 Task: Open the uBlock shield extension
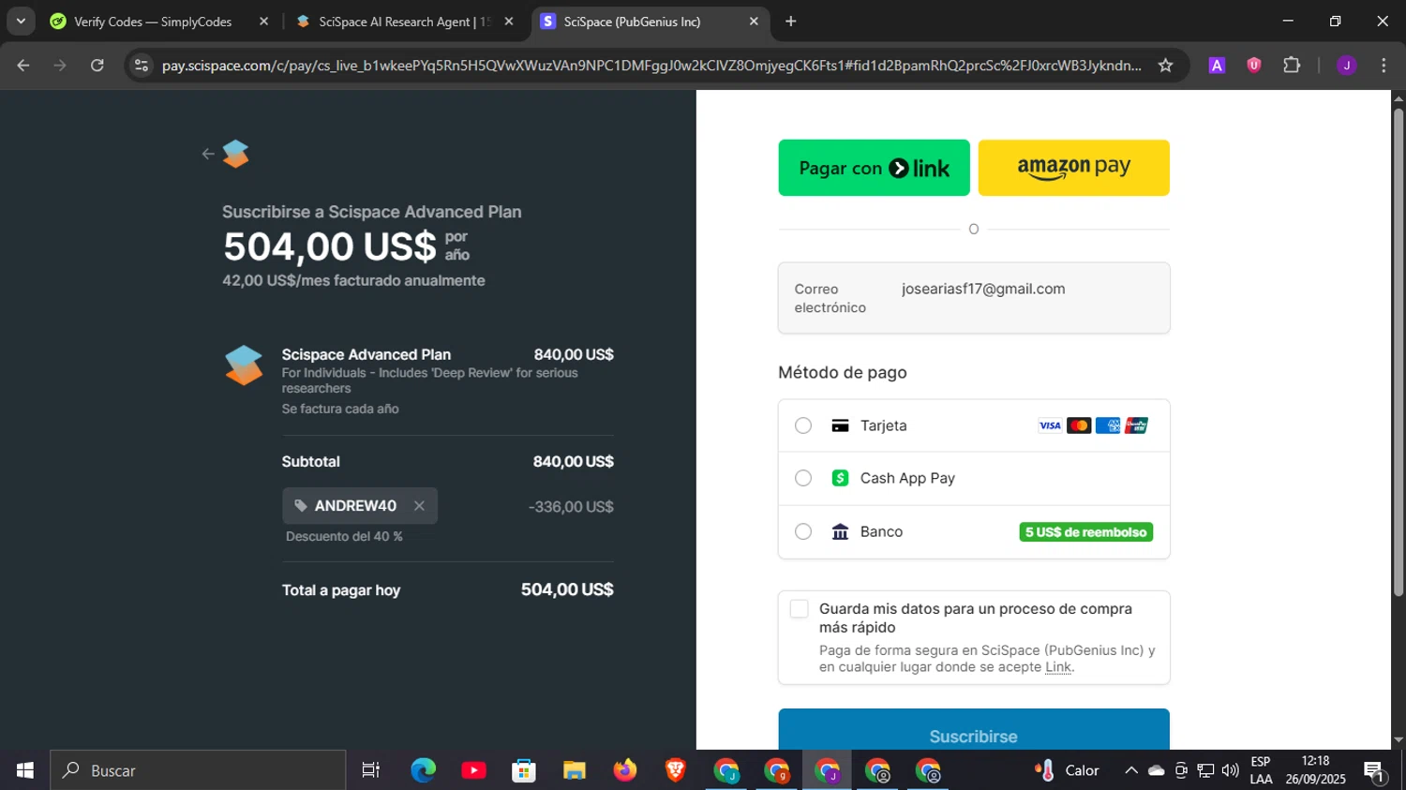[1254, 65]
